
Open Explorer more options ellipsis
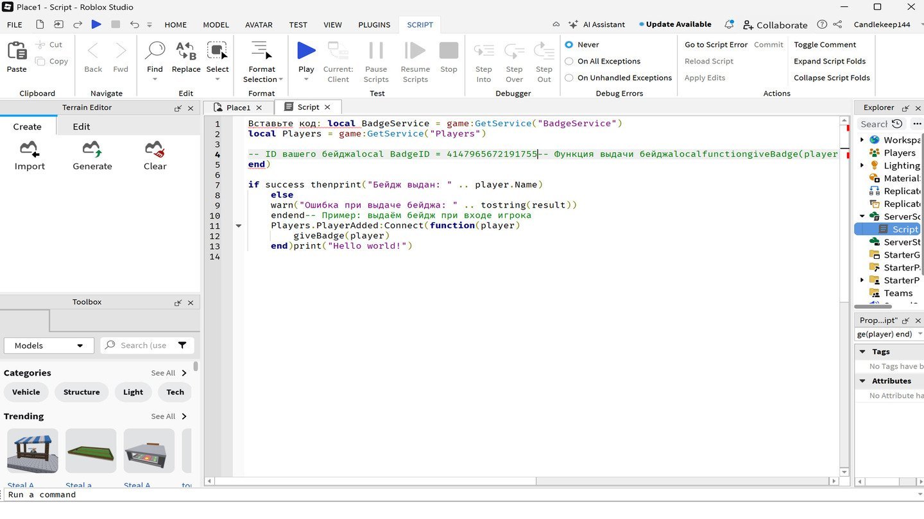[x=916, y=124]
